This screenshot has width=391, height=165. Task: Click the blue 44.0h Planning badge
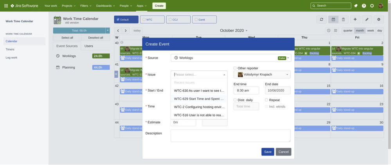(x=101, y=67)
